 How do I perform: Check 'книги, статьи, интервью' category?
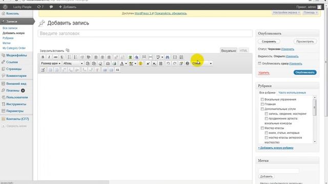(x=266, y=133)
